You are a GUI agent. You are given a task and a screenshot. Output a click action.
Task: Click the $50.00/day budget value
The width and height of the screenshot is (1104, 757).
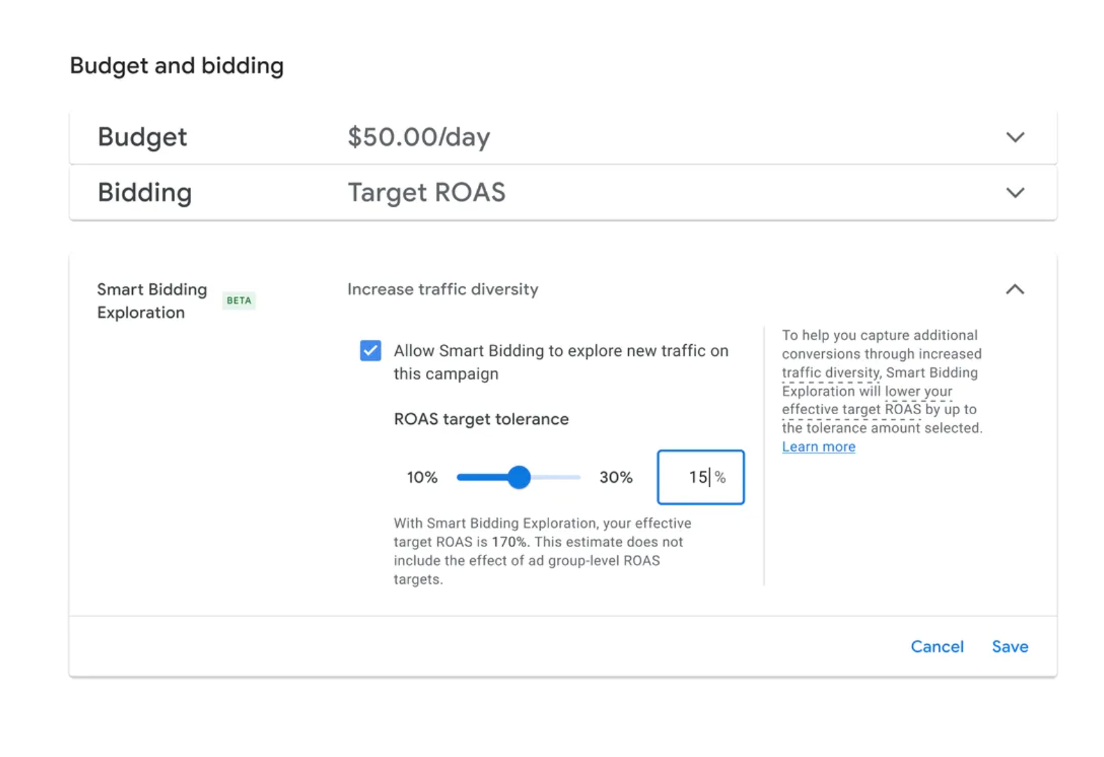click(x=418, y=136)
